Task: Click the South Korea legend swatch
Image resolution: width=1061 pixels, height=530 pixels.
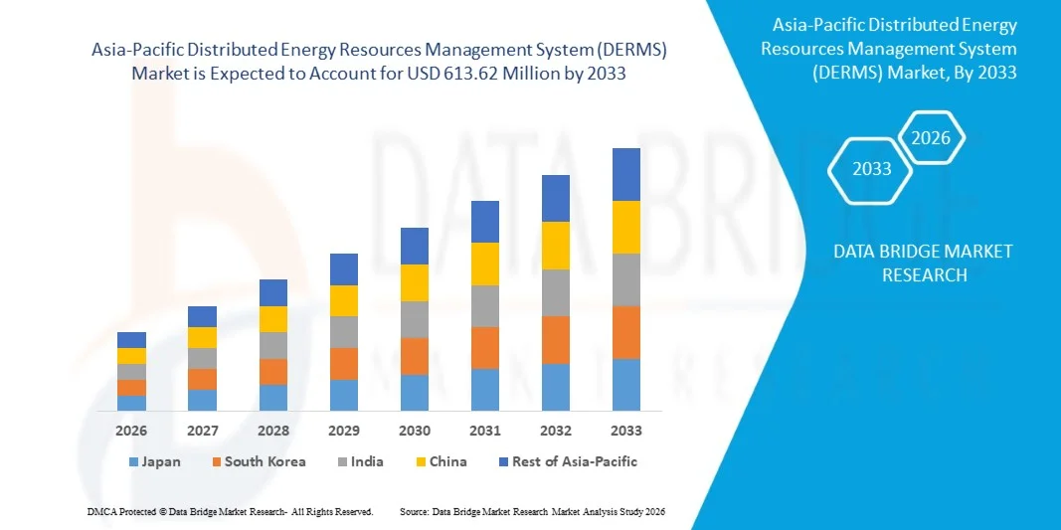Action: pyautogui.click(x=216, y=462)
